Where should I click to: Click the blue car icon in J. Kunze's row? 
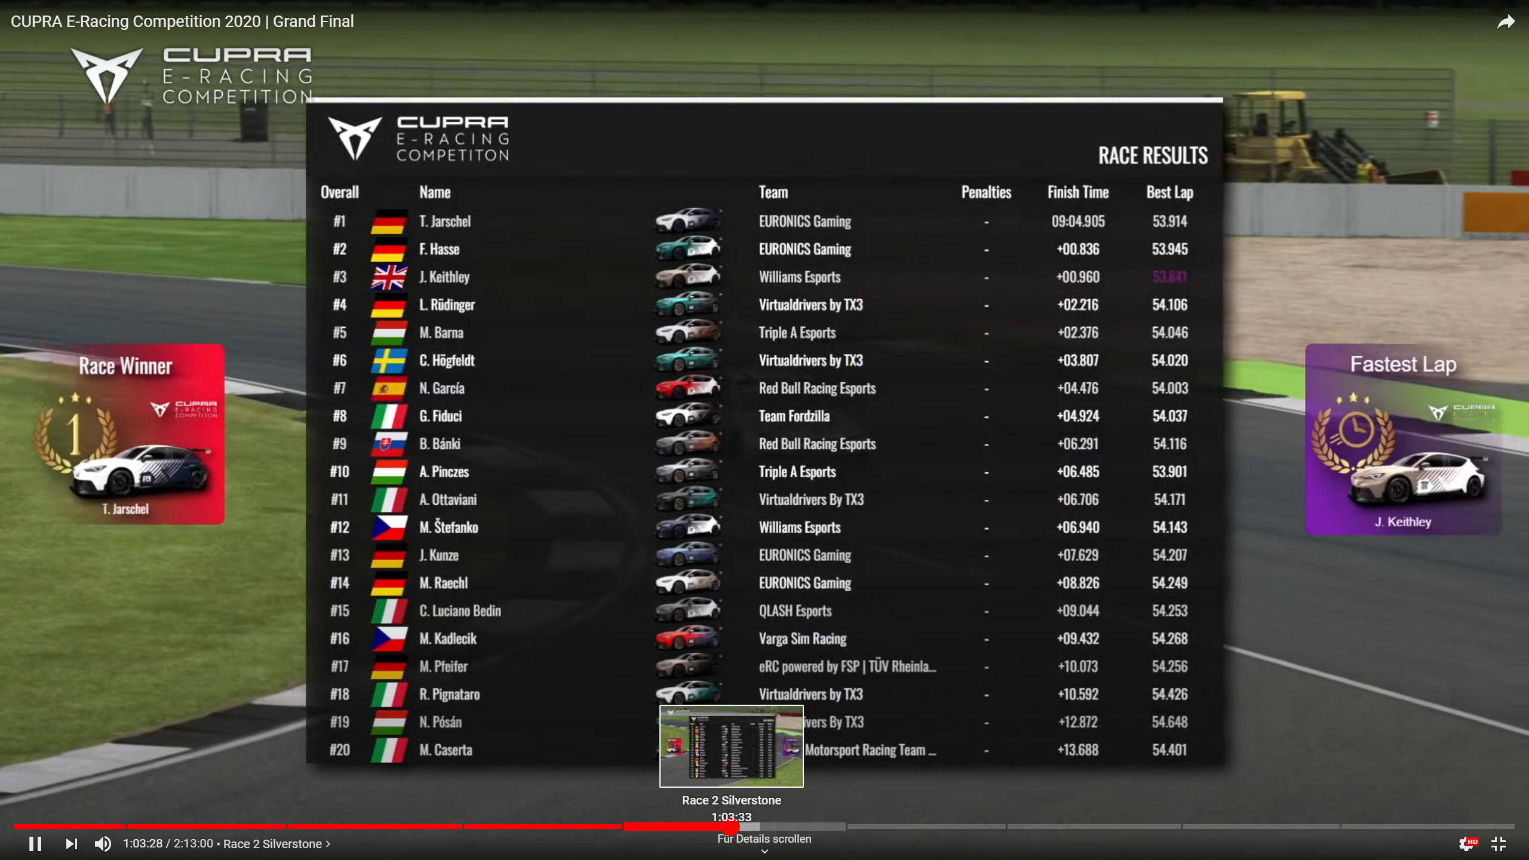pyautogui.click(x=687, y=554)
